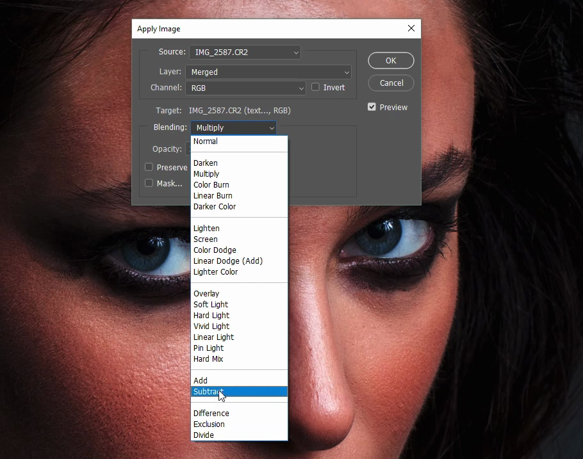Choose the Darken blend mode
583x459 pixels.
tap(206, 163)
